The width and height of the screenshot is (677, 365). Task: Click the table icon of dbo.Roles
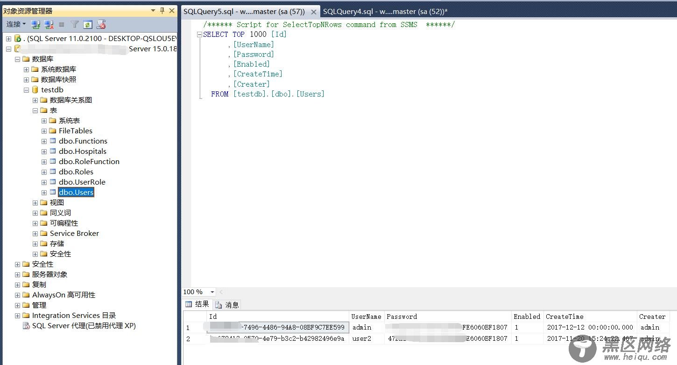click(53, 172)
